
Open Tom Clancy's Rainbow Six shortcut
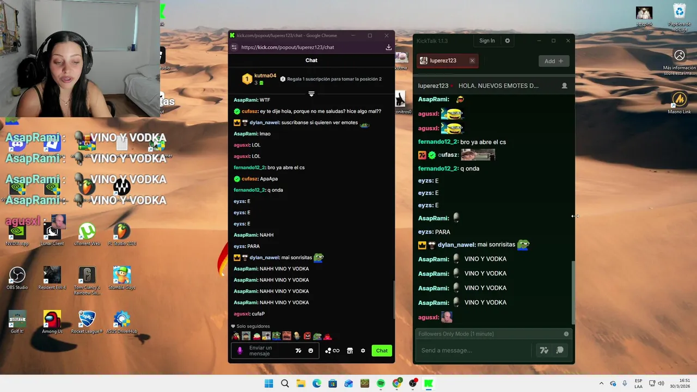coord(87,280)
